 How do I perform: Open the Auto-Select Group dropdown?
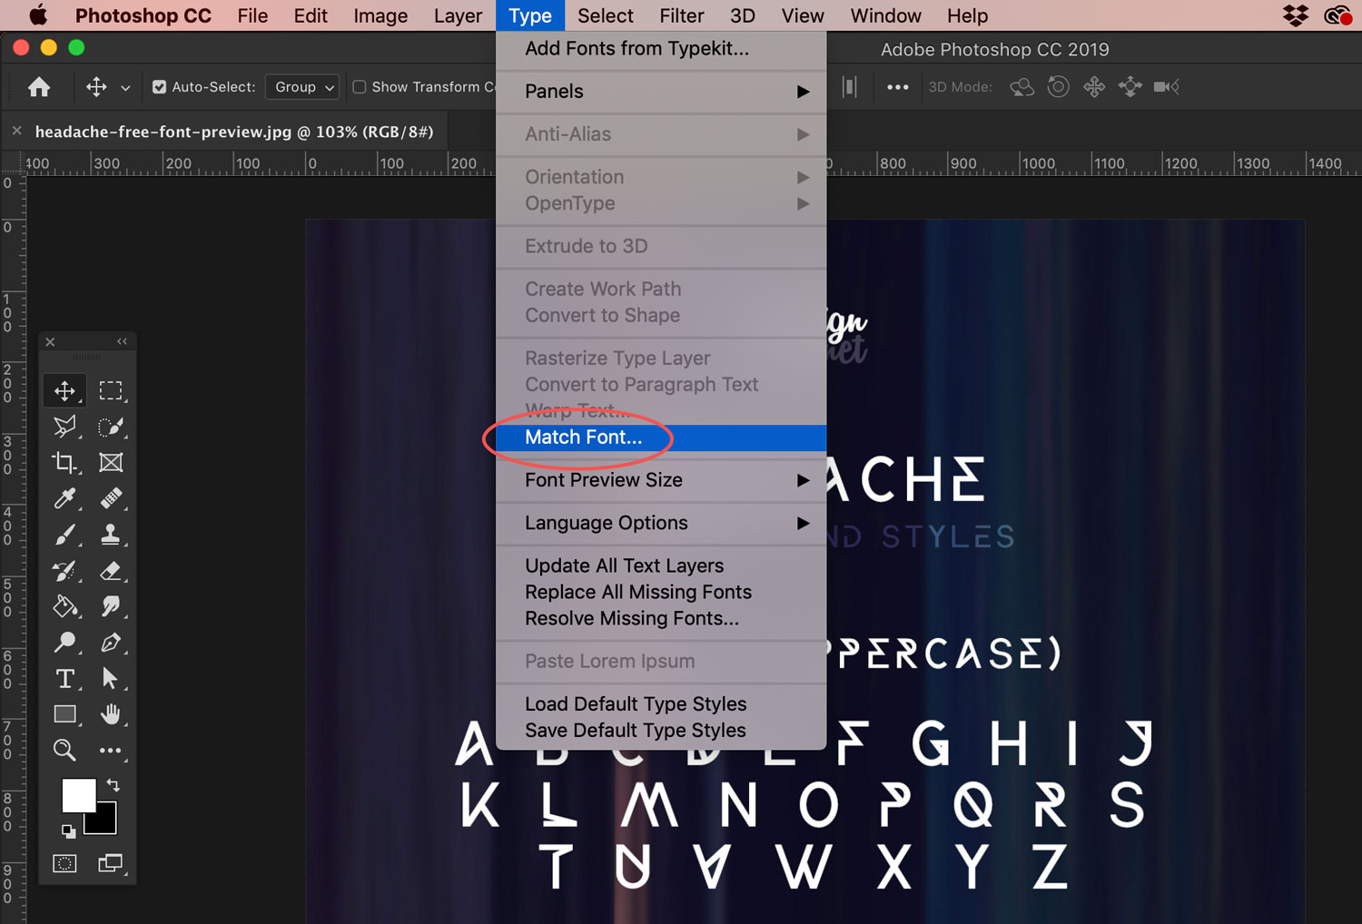(x=301, y=86)
